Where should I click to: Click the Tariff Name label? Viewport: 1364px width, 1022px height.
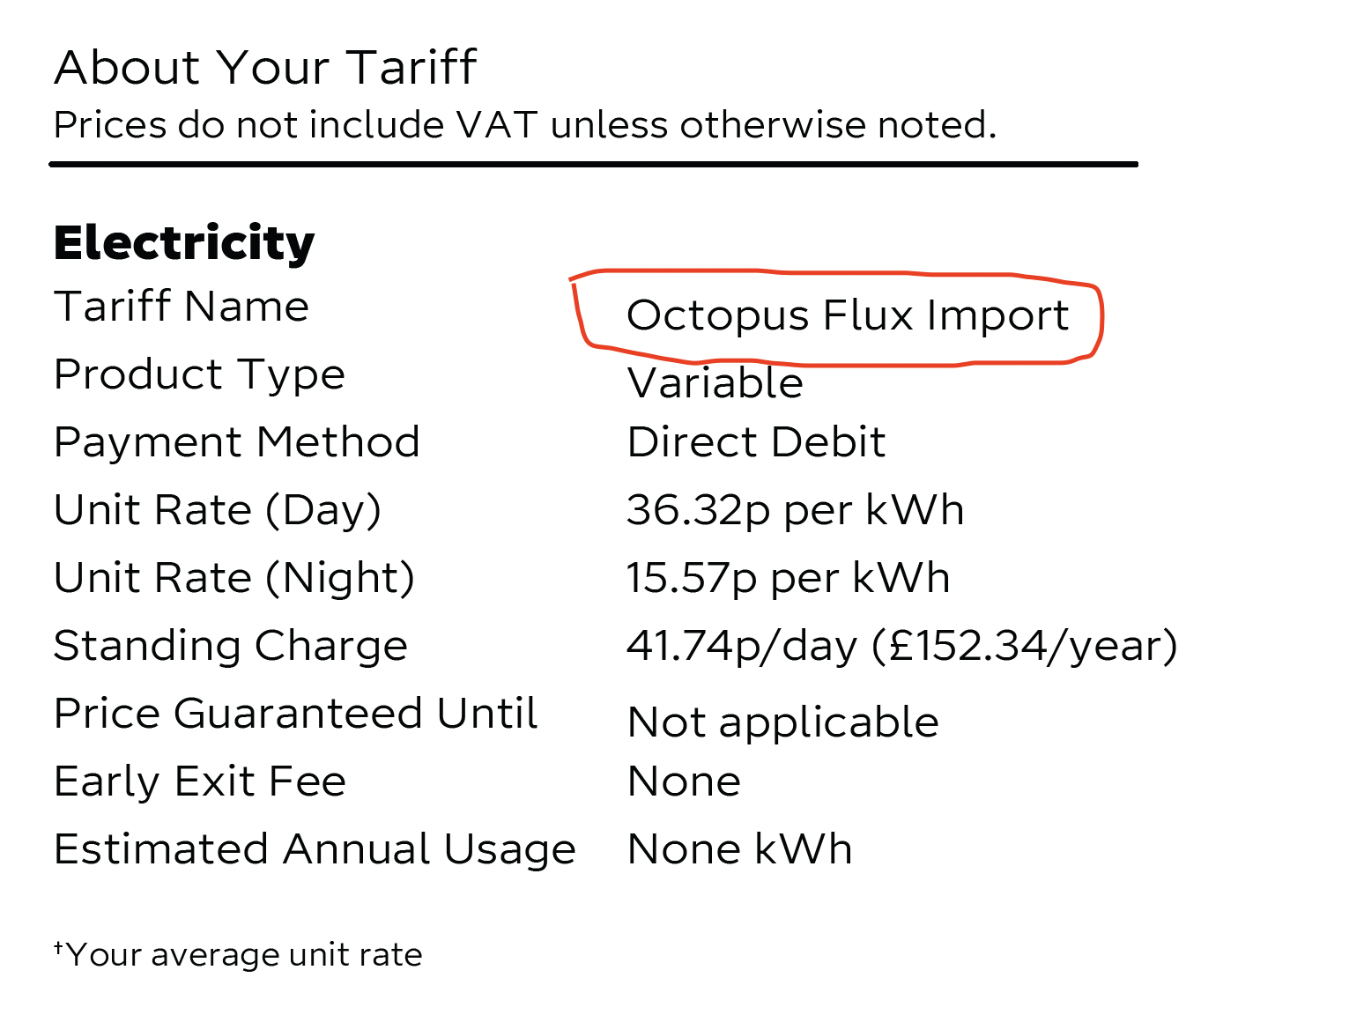coord(182,307)
